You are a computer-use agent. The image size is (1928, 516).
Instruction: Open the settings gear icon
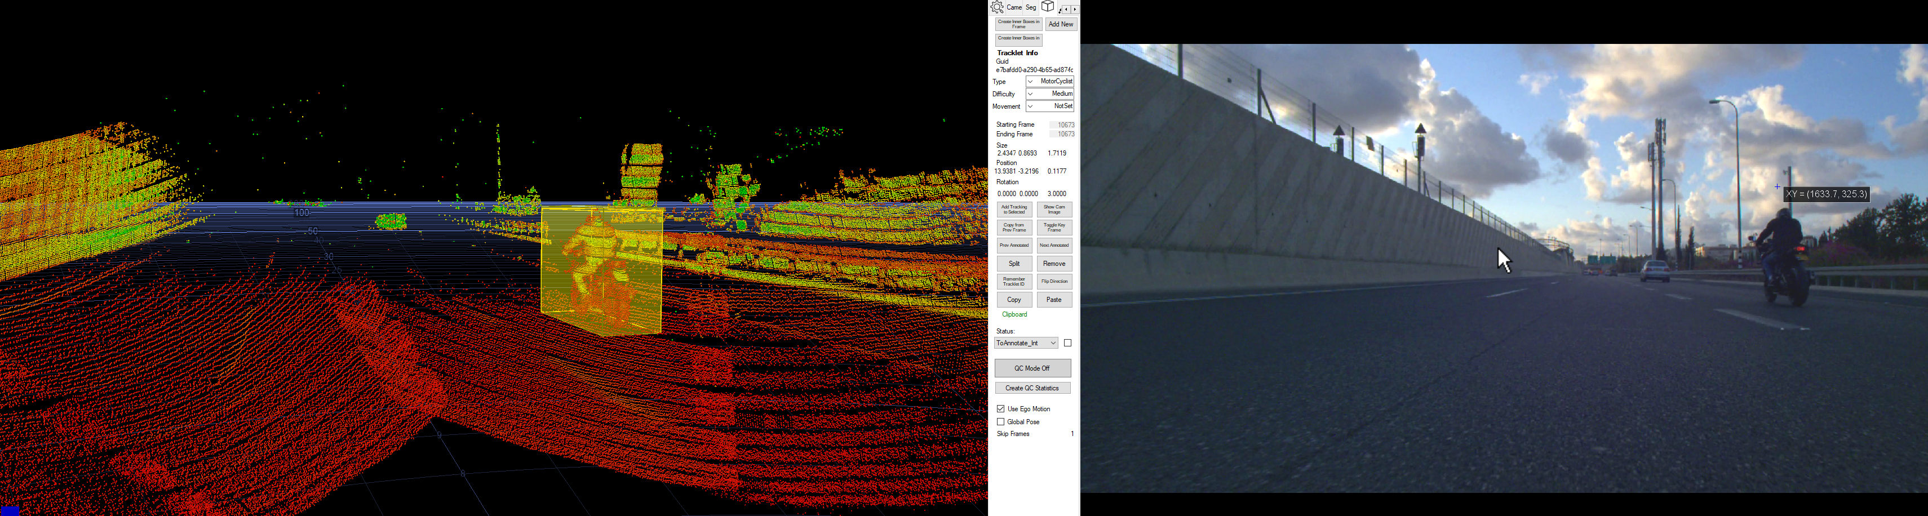[x=998, y=7]
